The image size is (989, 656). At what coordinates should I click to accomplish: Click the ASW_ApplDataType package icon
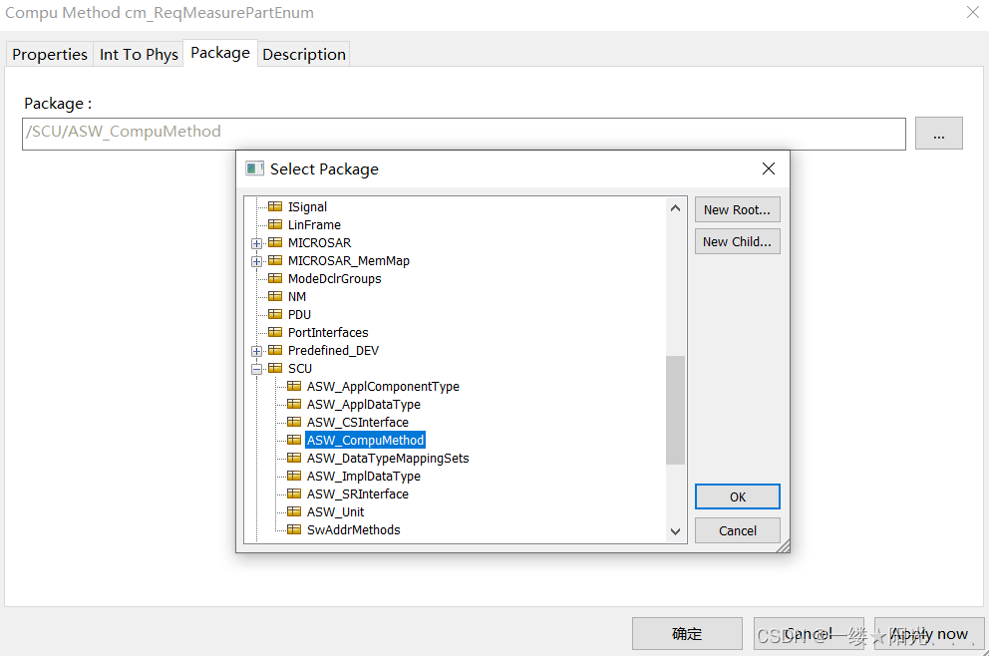pos(294,404)
